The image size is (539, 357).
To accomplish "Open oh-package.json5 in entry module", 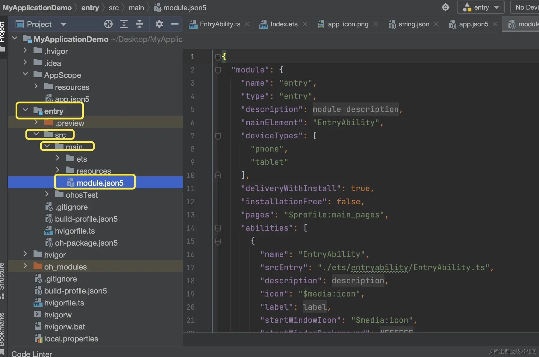I will pos(81,243).
